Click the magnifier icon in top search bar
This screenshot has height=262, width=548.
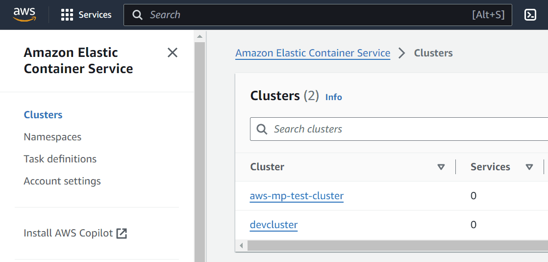coord(138,15)
